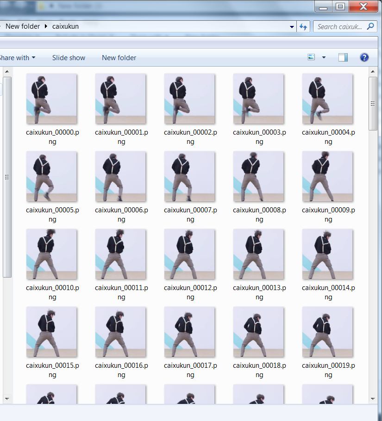This screenshot has width=382, height=421.
Task: Click file list scrollbar up arrow
Action: pos(373,71)
